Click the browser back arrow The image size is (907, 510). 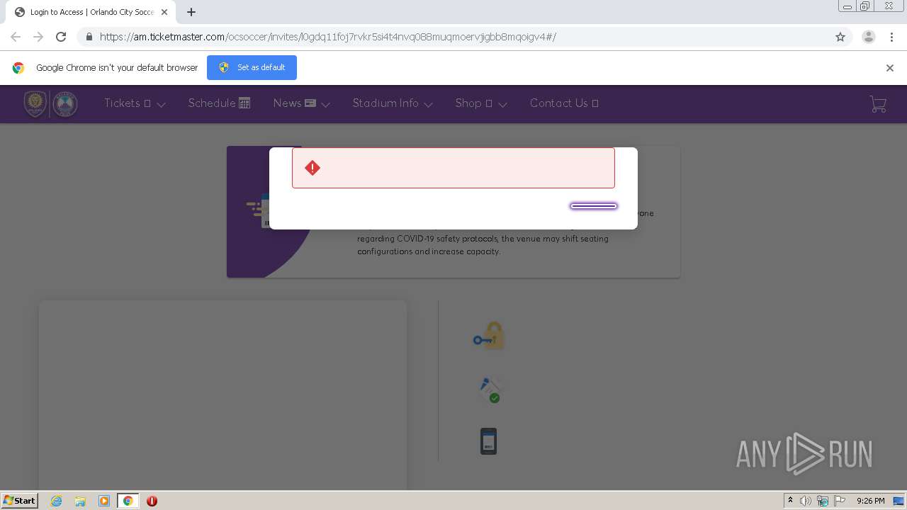point(16,37)
